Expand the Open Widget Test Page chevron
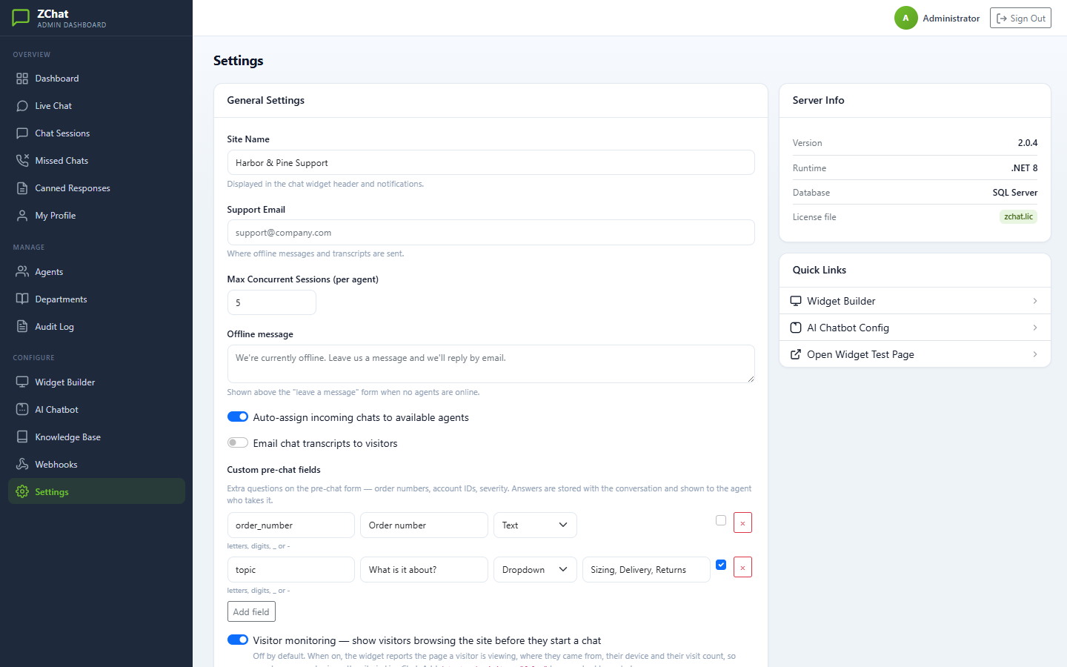Screen dimensions: 1067x667 [1035, 354]
